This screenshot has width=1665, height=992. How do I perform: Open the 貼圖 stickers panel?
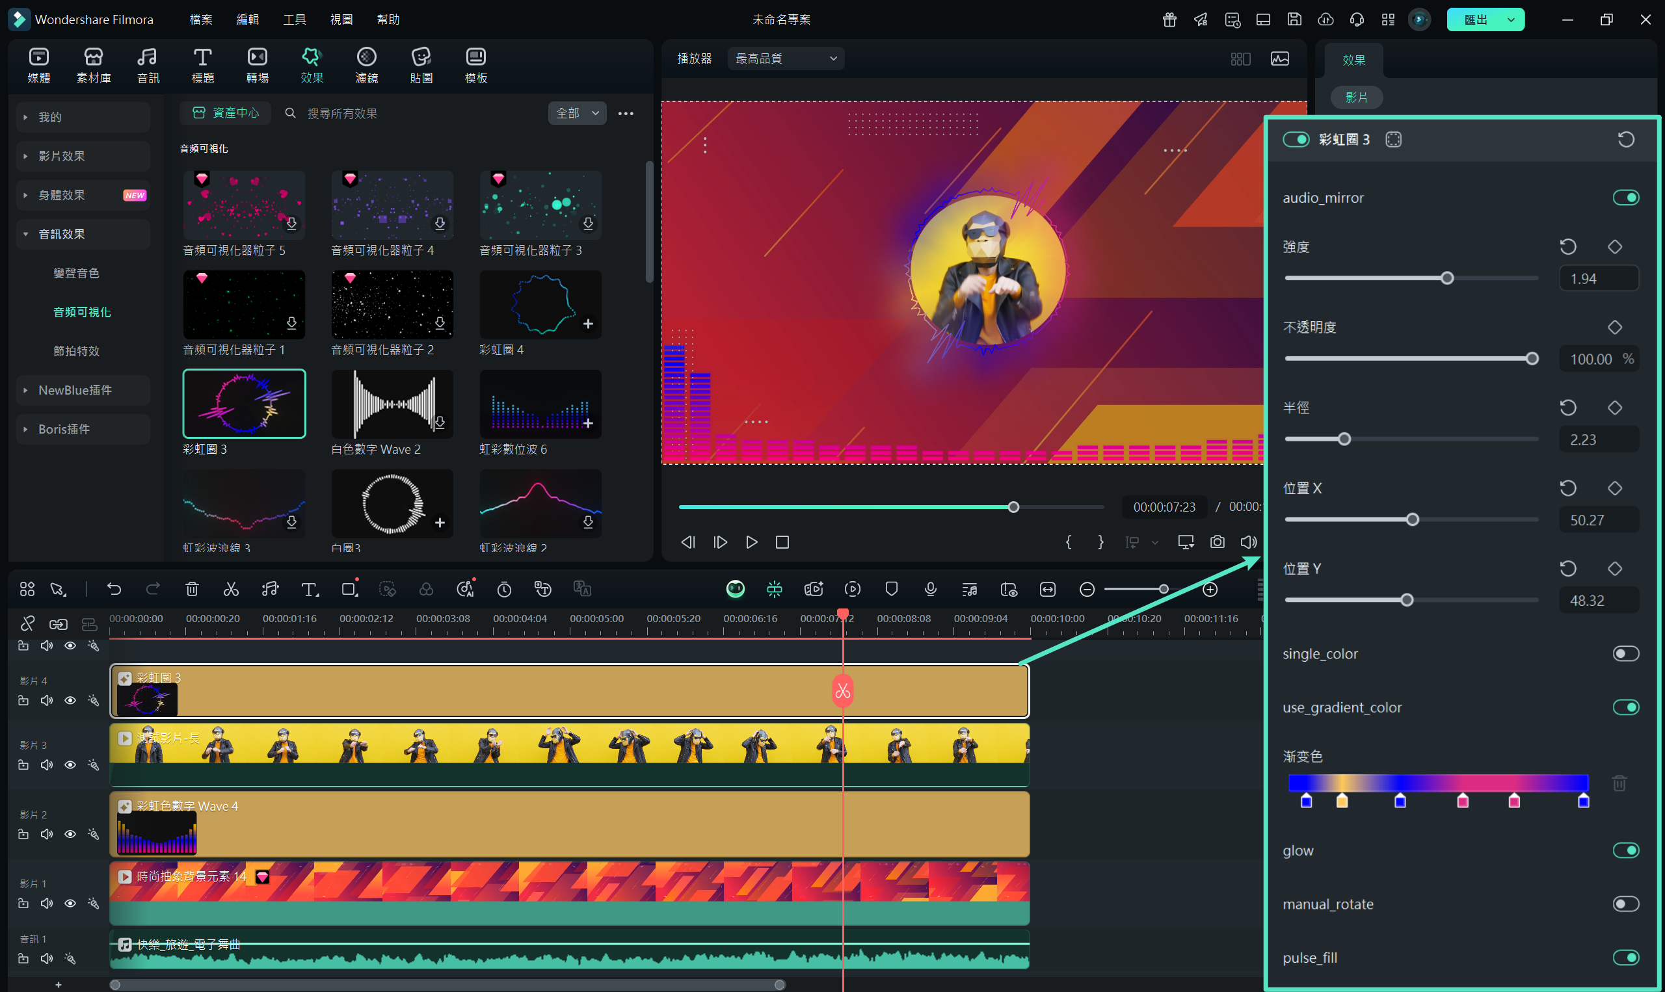click(x=421, y=66)
